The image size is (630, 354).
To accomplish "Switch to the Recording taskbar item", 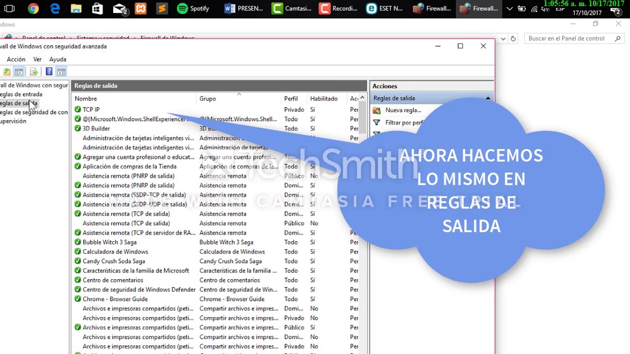I will pyautogui.click(x=338, y=8).
